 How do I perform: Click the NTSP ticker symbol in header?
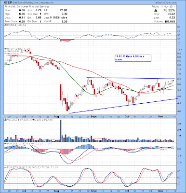(8, 3)
